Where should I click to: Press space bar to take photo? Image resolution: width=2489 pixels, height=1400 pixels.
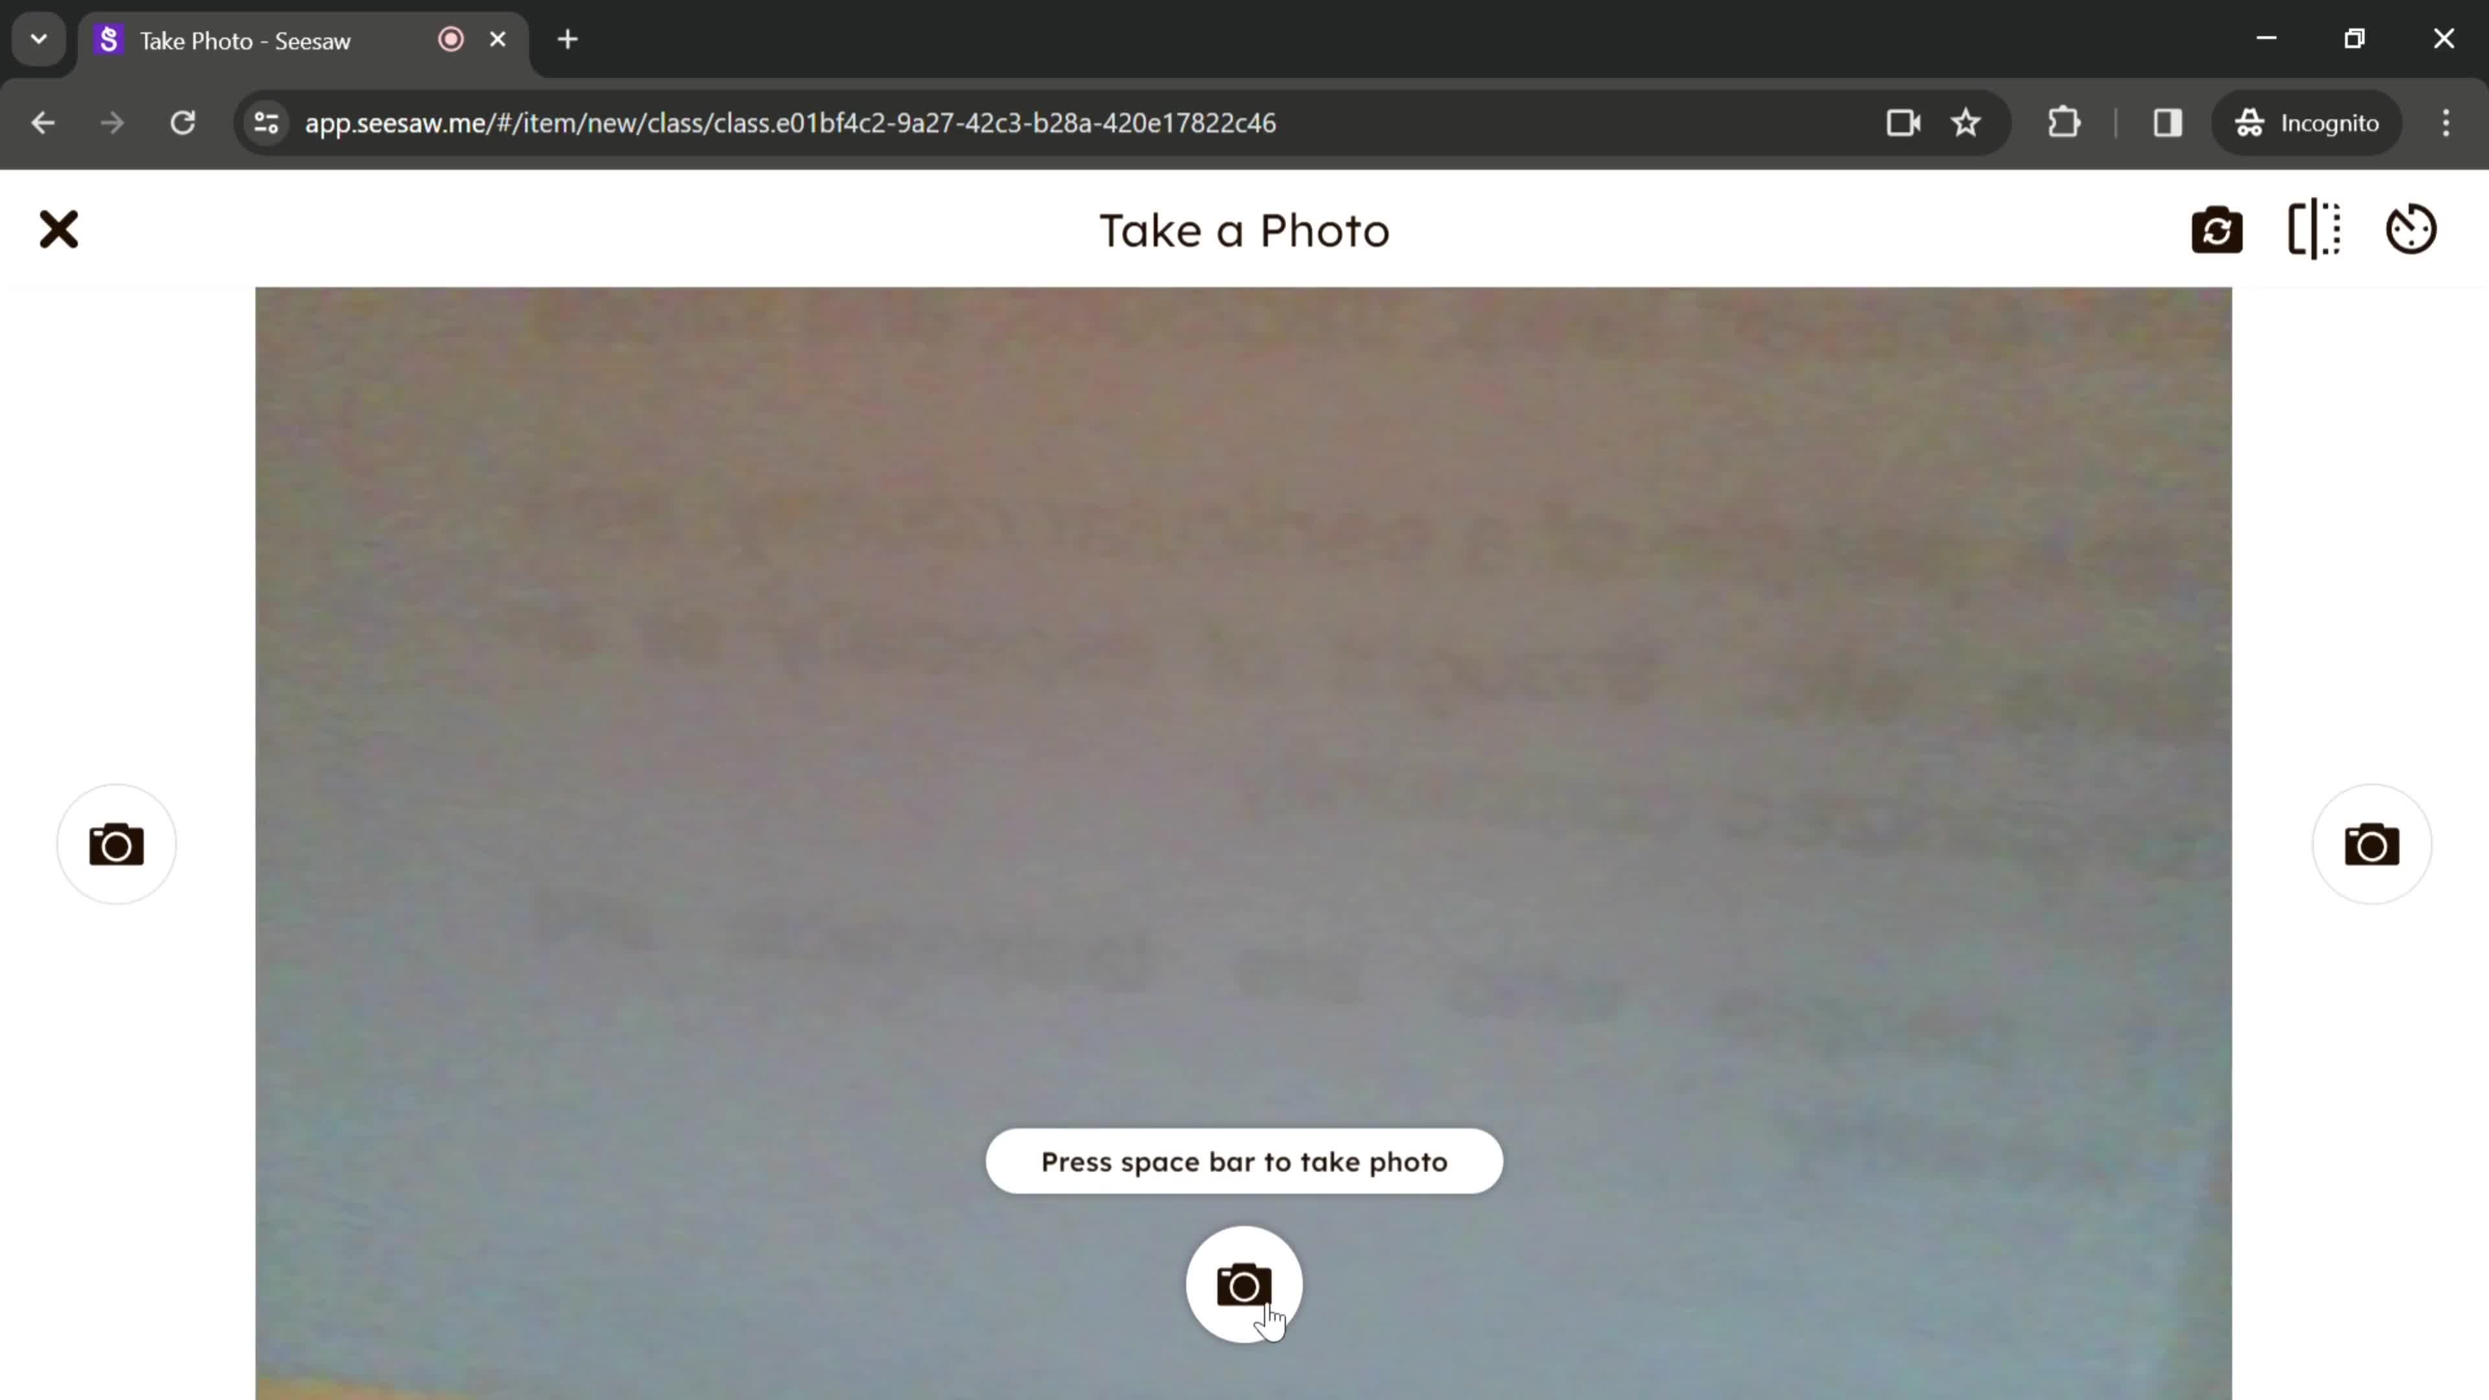1244,1161
